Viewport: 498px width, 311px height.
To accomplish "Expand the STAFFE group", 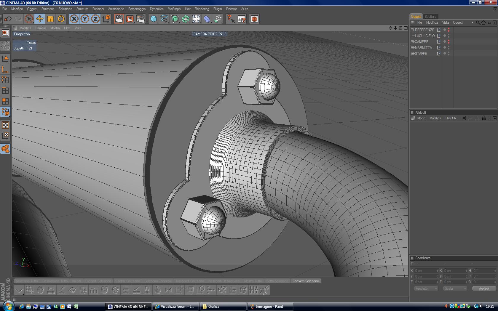I will coord(412,53).
